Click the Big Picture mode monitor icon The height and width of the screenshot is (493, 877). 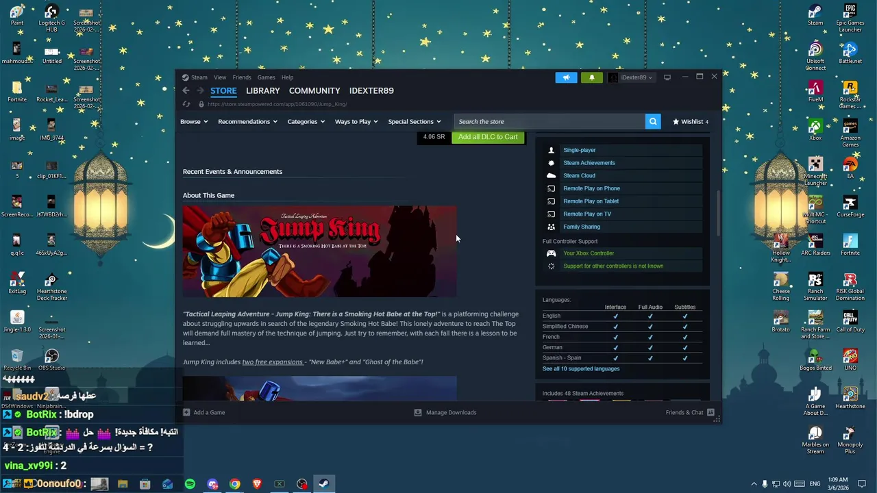[x=667, y=77]
